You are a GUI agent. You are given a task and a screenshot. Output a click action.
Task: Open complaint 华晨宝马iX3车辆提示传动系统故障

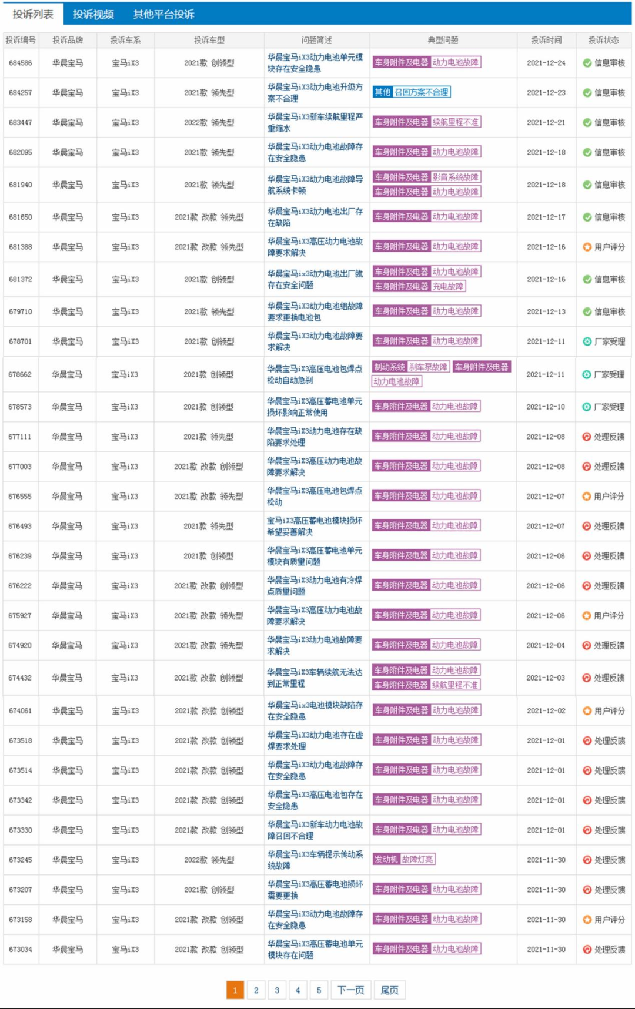tap(315, 860)
